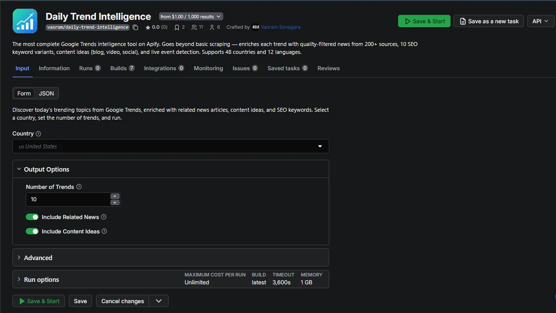Screen dimensions: 556x313
Task: Click the Daily Trend Intelligence logo icon
Action: coord(25,21)
